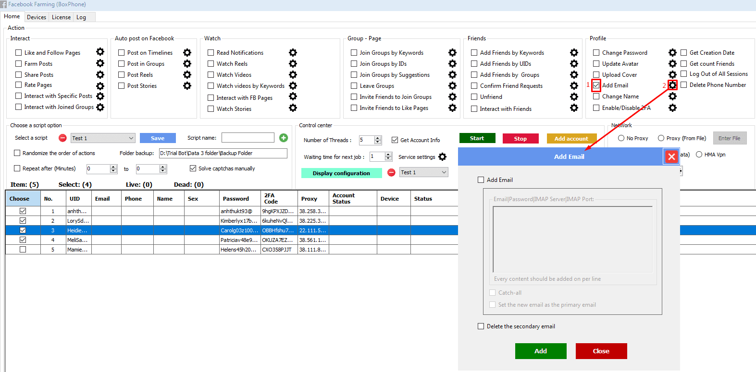Image resolution: width=756 pixels, height=372 pixels.
Task: Click the red Close button in dialog
Action: [x=601, y=351]
